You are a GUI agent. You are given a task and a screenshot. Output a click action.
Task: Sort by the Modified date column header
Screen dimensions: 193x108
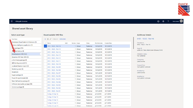click(x=99, y=43)
